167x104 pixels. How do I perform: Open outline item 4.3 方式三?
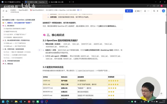[13, 58]
